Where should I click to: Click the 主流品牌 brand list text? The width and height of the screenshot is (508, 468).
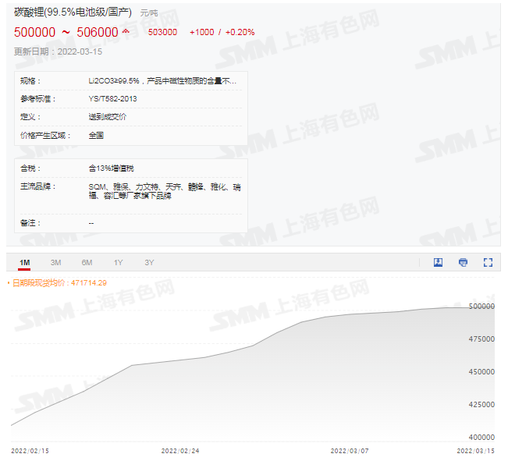click(165, 191)
